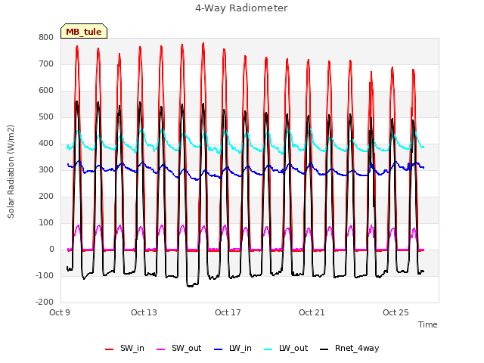Click the Oct 21 x-axis label
The height and width of the screenshot is (363, 484).
312,312
